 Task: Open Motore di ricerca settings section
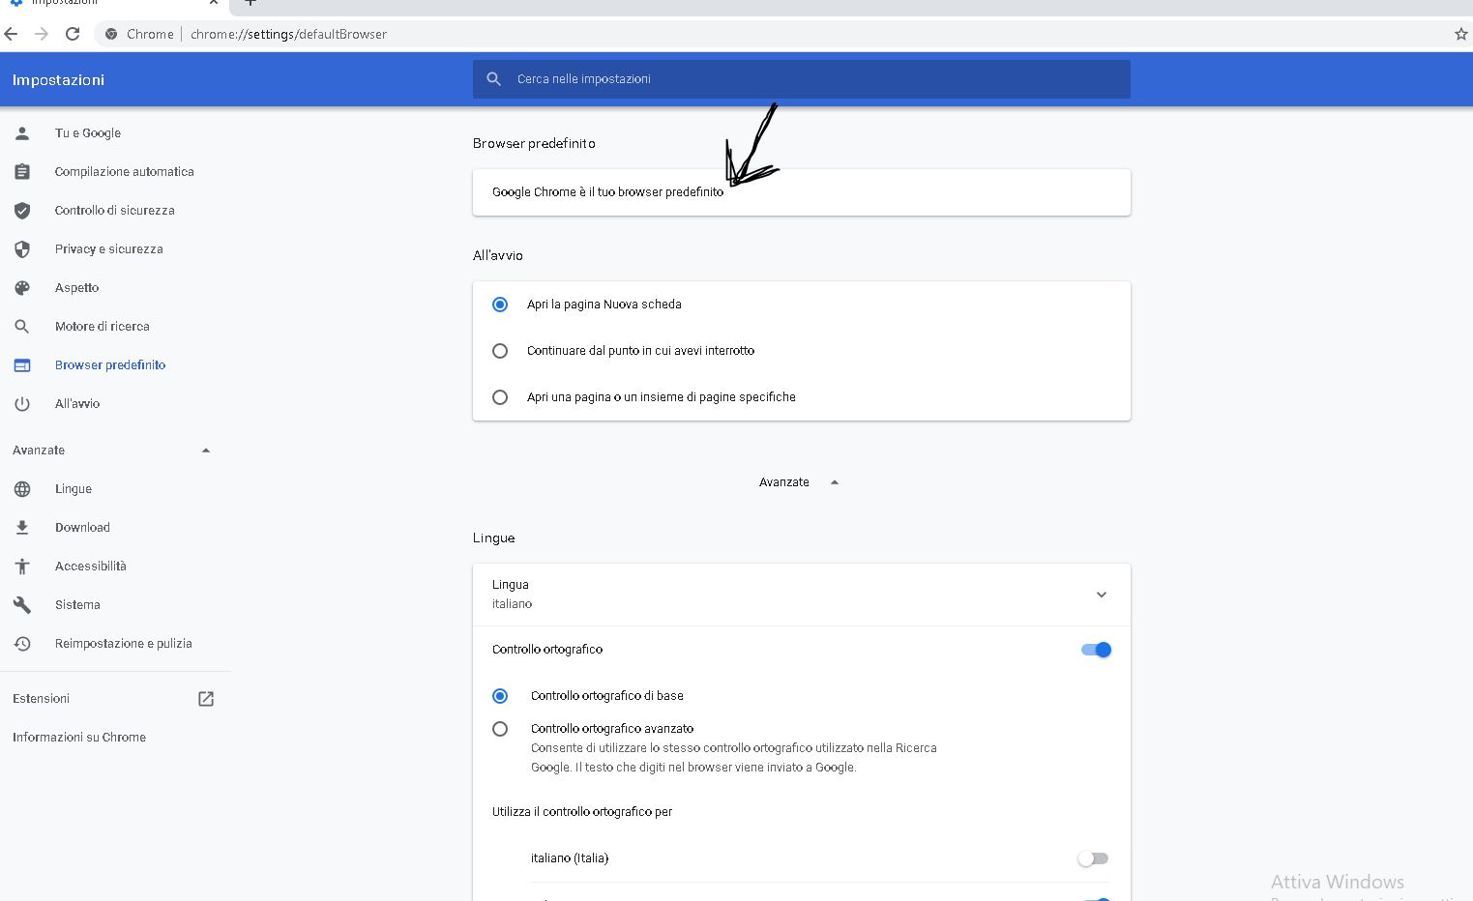tap(102, 327)
